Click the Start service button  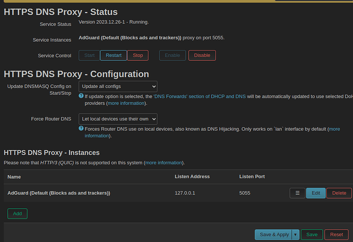(x=89, y=55)
